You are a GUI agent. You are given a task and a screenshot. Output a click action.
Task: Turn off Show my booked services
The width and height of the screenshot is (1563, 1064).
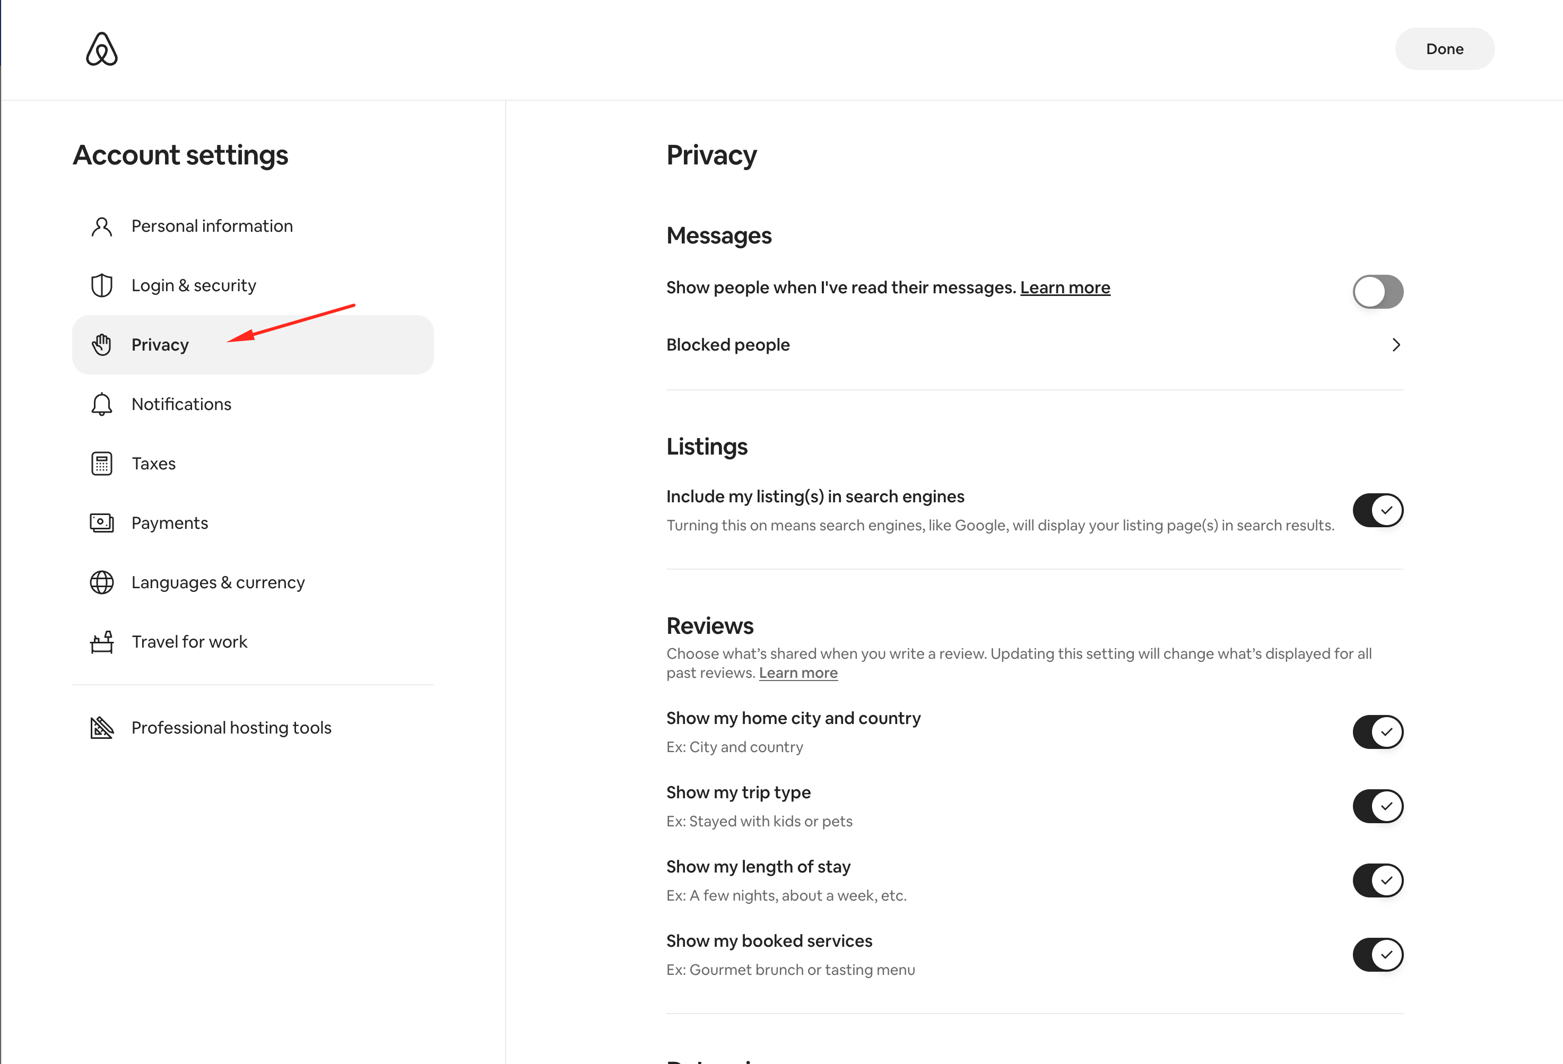pos(1377,954)
